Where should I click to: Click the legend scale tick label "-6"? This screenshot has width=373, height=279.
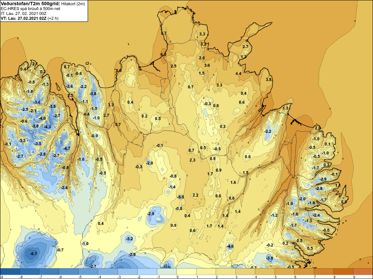click(60, 277)
